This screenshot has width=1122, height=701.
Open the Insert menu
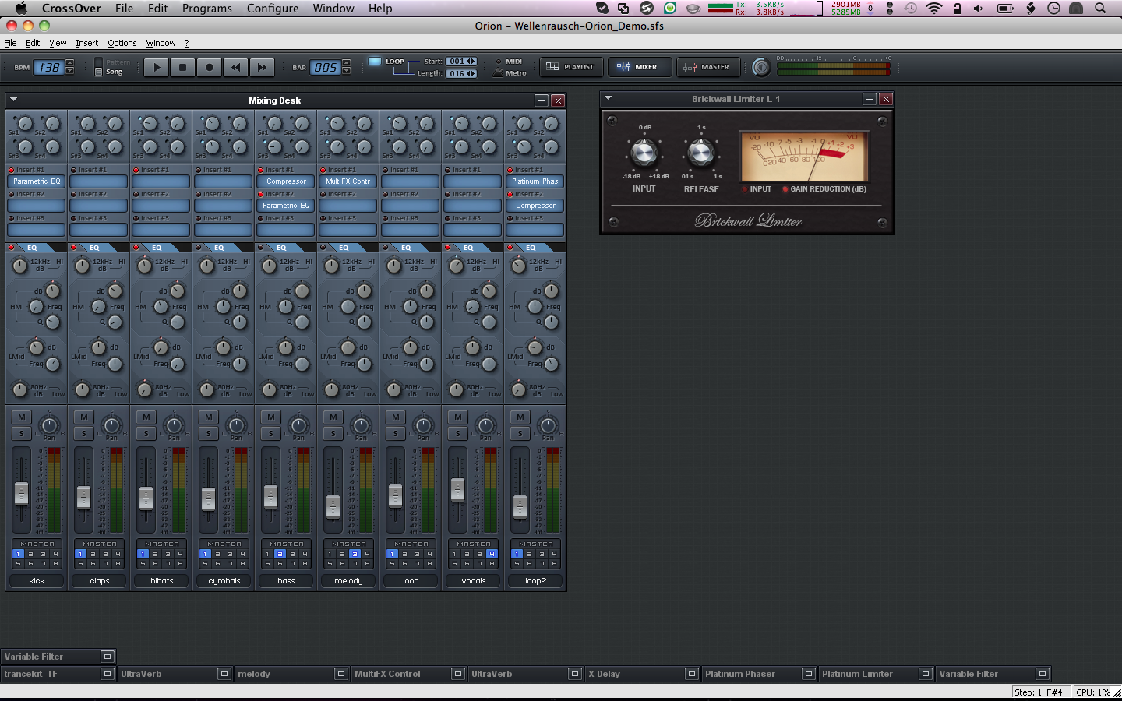[x=86, y=43]
